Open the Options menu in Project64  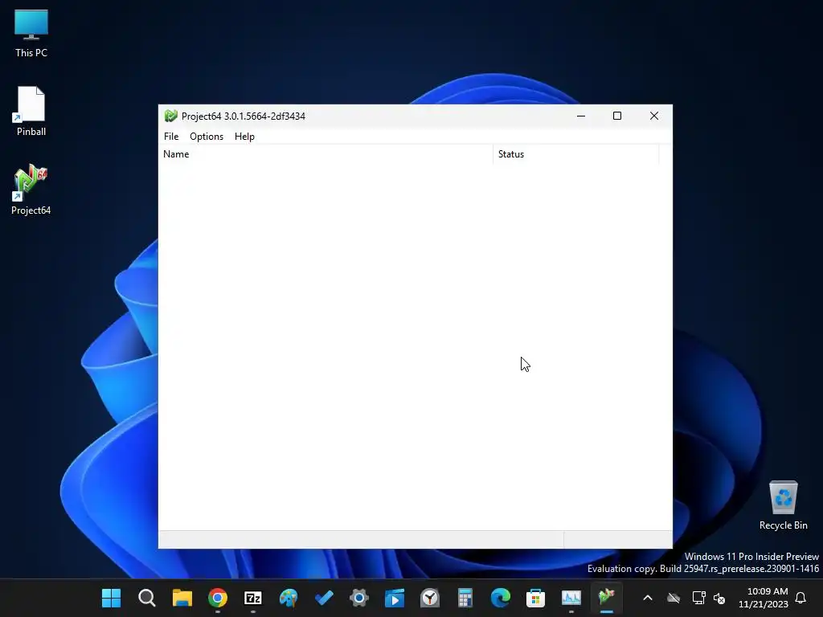pos(207,137)
